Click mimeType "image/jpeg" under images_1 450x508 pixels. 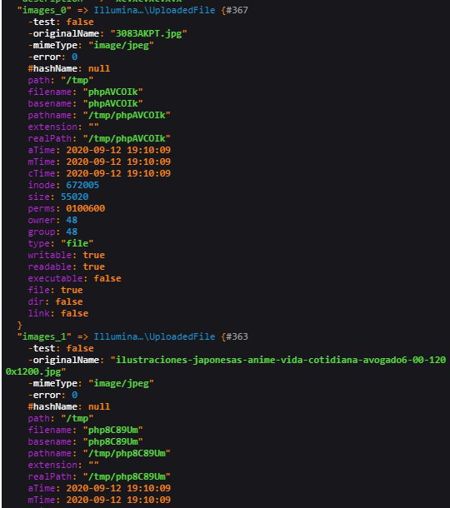tap(122, 384)
